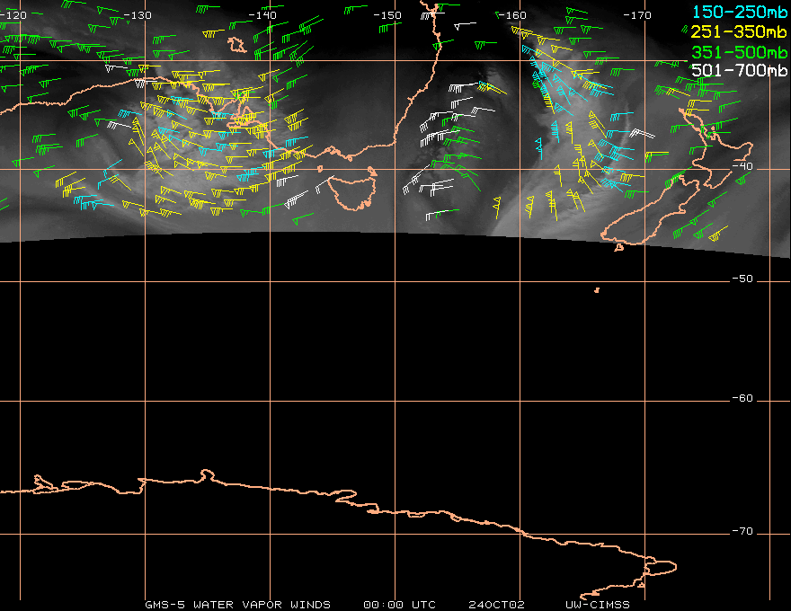Click the -120 longitude label
Viewport: 791px width, 611px height.
[13, 15]
